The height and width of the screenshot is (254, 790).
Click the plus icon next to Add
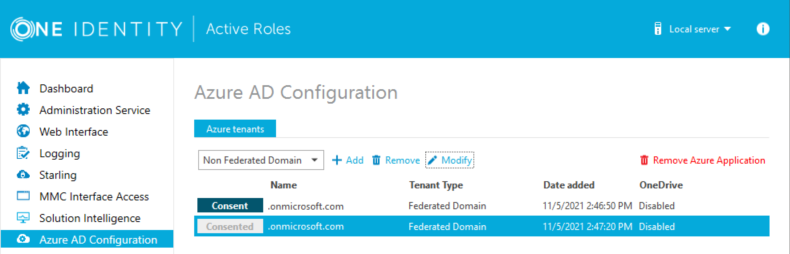pyautogui.click(x=337, y=160)
